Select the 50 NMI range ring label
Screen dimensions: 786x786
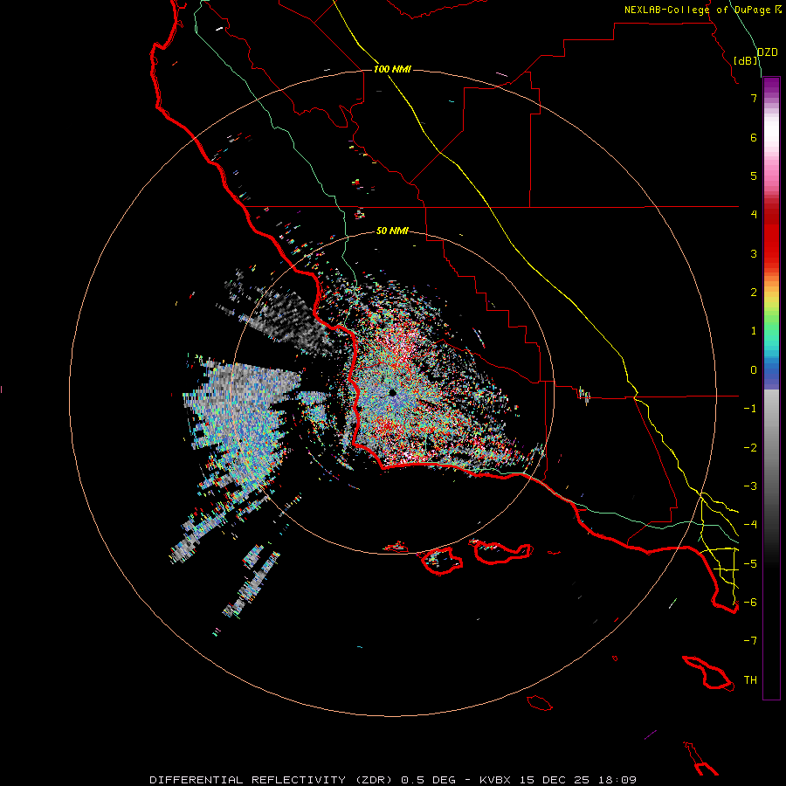(x=392, y=231)
